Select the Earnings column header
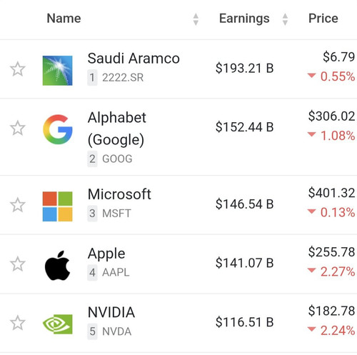This screenshot has height=355, width=357. (x=244, y=19)
